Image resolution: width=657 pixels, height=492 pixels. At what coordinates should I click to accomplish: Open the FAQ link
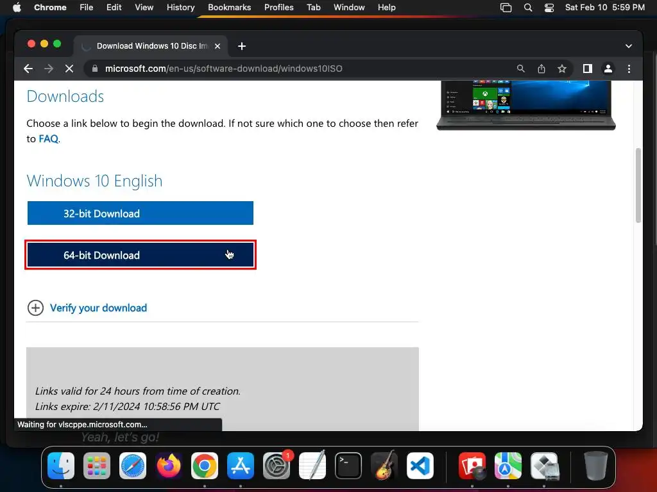(x=48, y=139)
